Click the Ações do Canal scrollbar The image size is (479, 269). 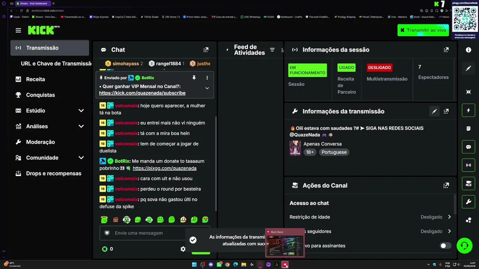(x=455, y=205)
